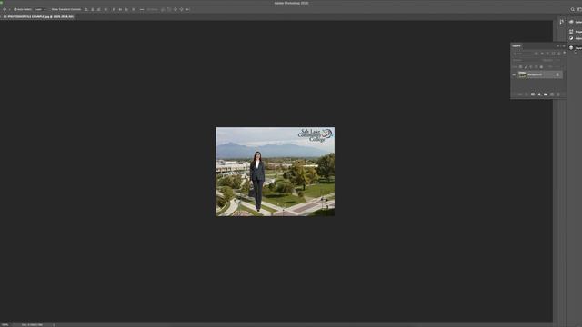Click Link layers icon at panel bottom
The image size is (582, 327).
point(520,94)
